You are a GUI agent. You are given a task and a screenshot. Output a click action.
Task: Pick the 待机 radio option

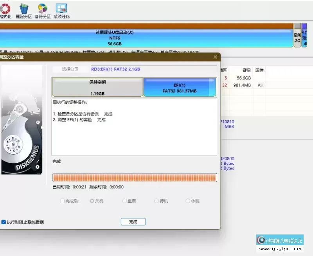tap(156, 201)
